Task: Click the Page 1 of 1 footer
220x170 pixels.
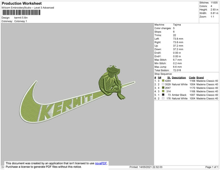Action: (x=212, y=167)
